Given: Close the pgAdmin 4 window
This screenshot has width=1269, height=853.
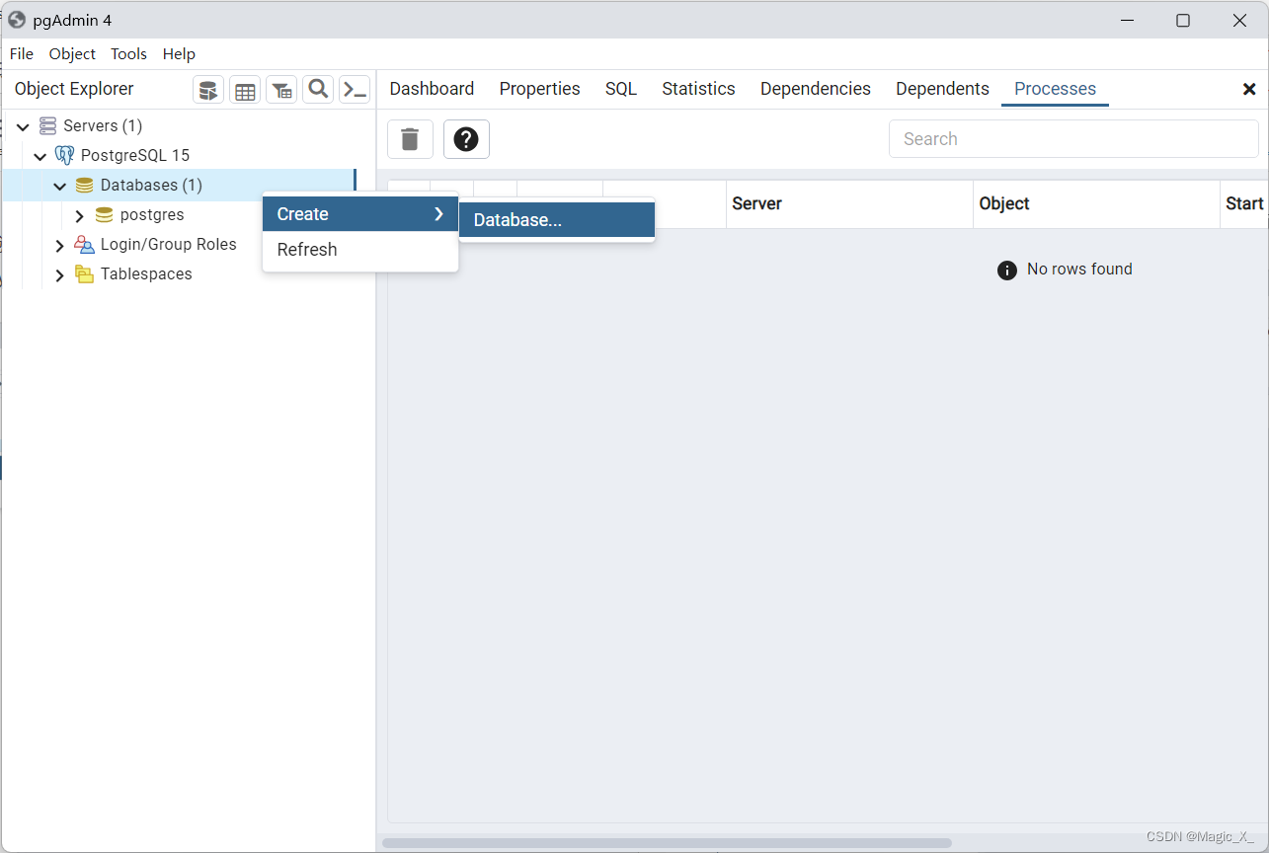Looking at the screenshot, I should [x=1239, y=20].
